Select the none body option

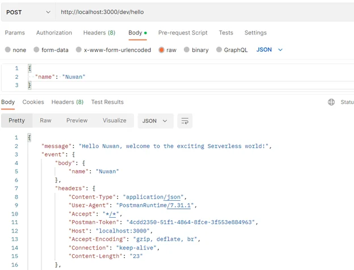(x=8, y=50)
